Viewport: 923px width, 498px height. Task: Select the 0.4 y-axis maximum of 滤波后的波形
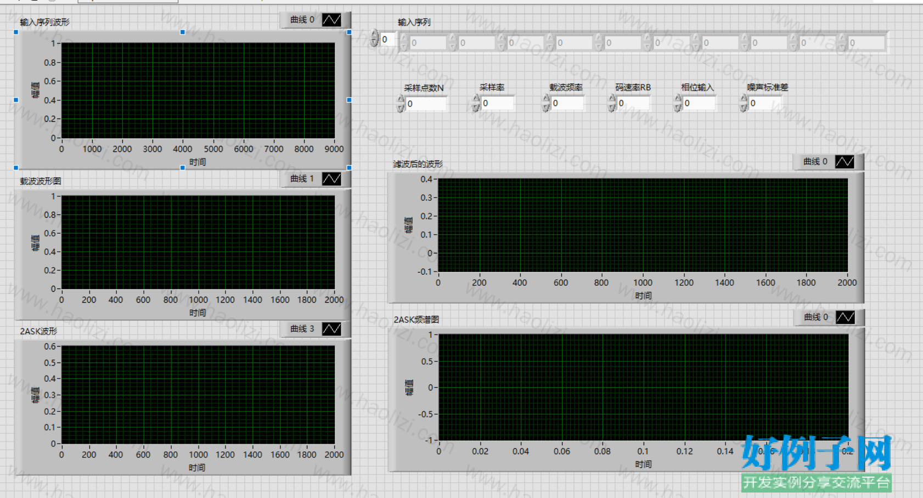point(426,179)
